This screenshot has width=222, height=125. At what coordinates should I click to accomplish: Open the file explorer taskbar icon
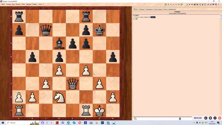coord(97,123)
